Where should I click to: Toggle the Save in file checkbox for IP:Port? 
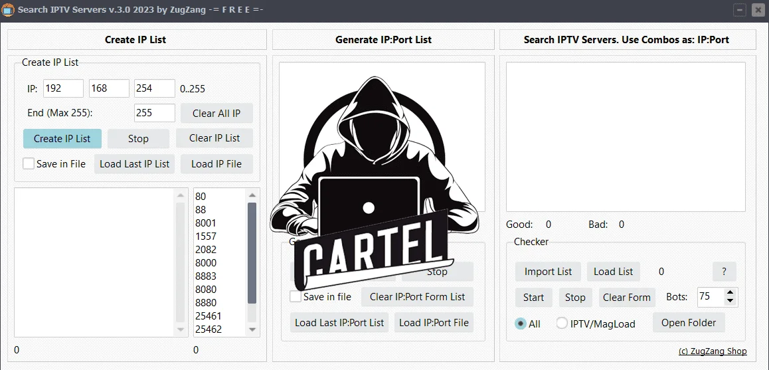(x=296, y=296)
